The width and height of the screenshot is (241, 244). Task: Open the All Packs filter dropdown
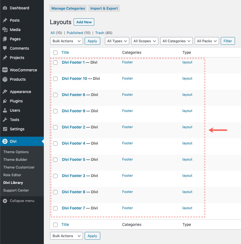(207, 41)
